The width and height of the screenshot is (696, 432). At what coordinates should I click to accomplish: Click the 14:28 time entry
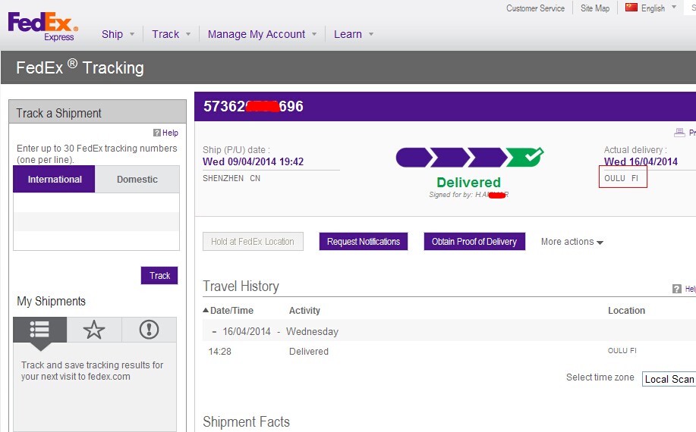click(x=219, y=352)
